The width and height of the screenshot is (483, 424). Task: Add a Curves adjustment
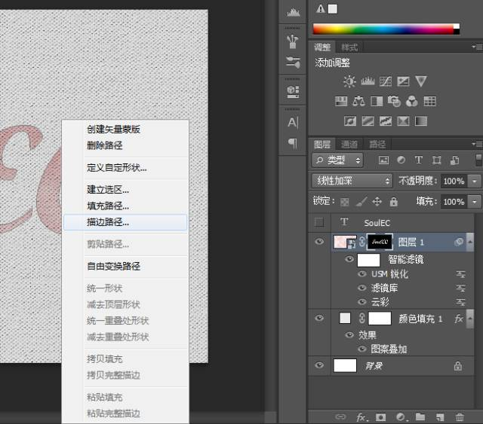(386, 81)
